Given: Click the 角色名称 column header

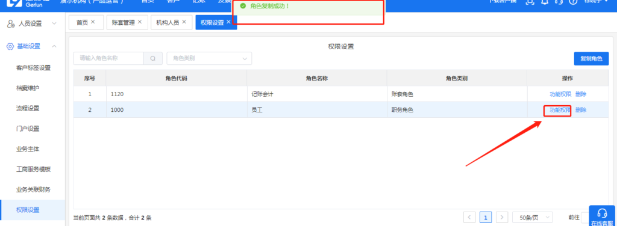Looking at the screenshot, I should pyautogui.click(x=317, y=78).
